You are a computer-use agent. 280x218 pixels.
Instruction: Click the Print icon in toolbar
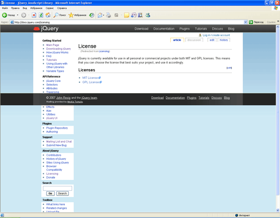[108, 15]
